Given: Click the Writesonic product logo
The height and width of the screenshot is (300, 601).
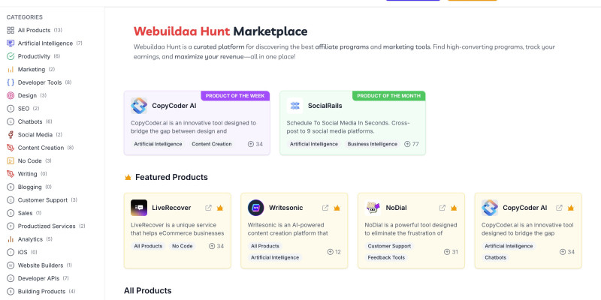Looking at the screenshot, I should click(x=255, y=208).
